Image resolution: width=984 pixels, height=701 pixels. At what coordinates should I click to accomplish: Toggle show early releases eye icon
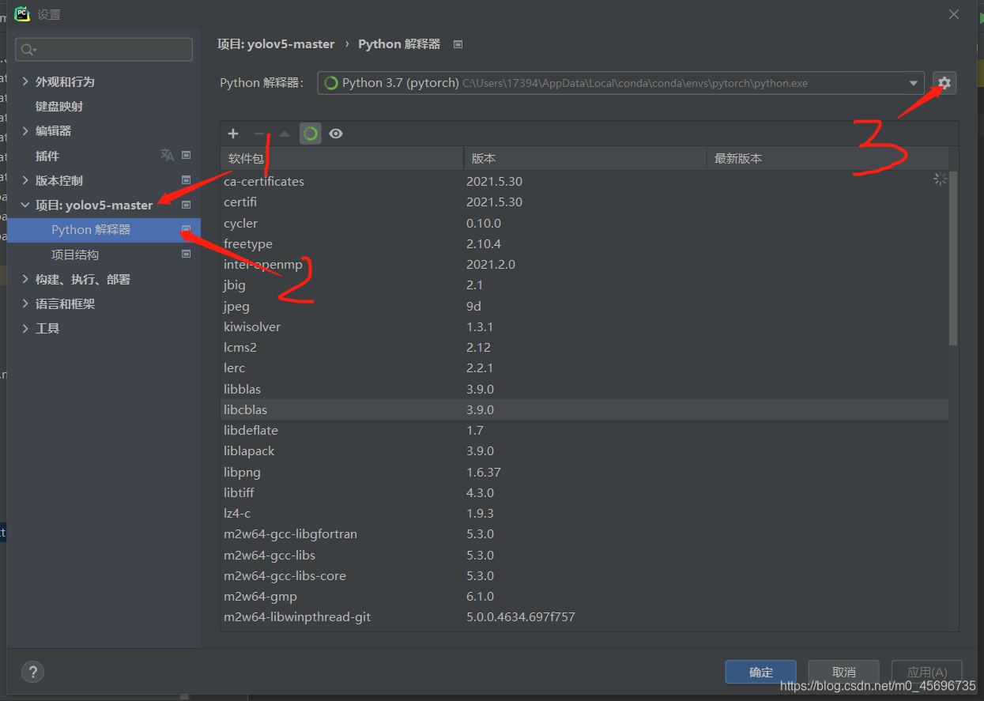pos(336,134)
